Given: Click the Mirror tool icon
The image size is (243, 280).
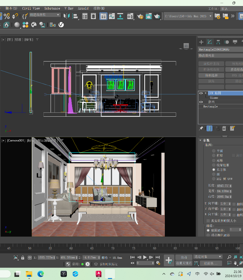Looking at the screenshot, I should [x=66, y=16].
